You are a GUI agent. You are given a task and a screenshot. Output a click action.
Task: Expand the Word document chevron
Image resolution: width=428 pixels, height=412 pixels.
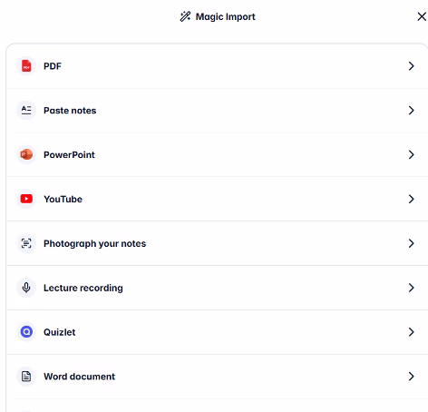click(x=411, y=377)
